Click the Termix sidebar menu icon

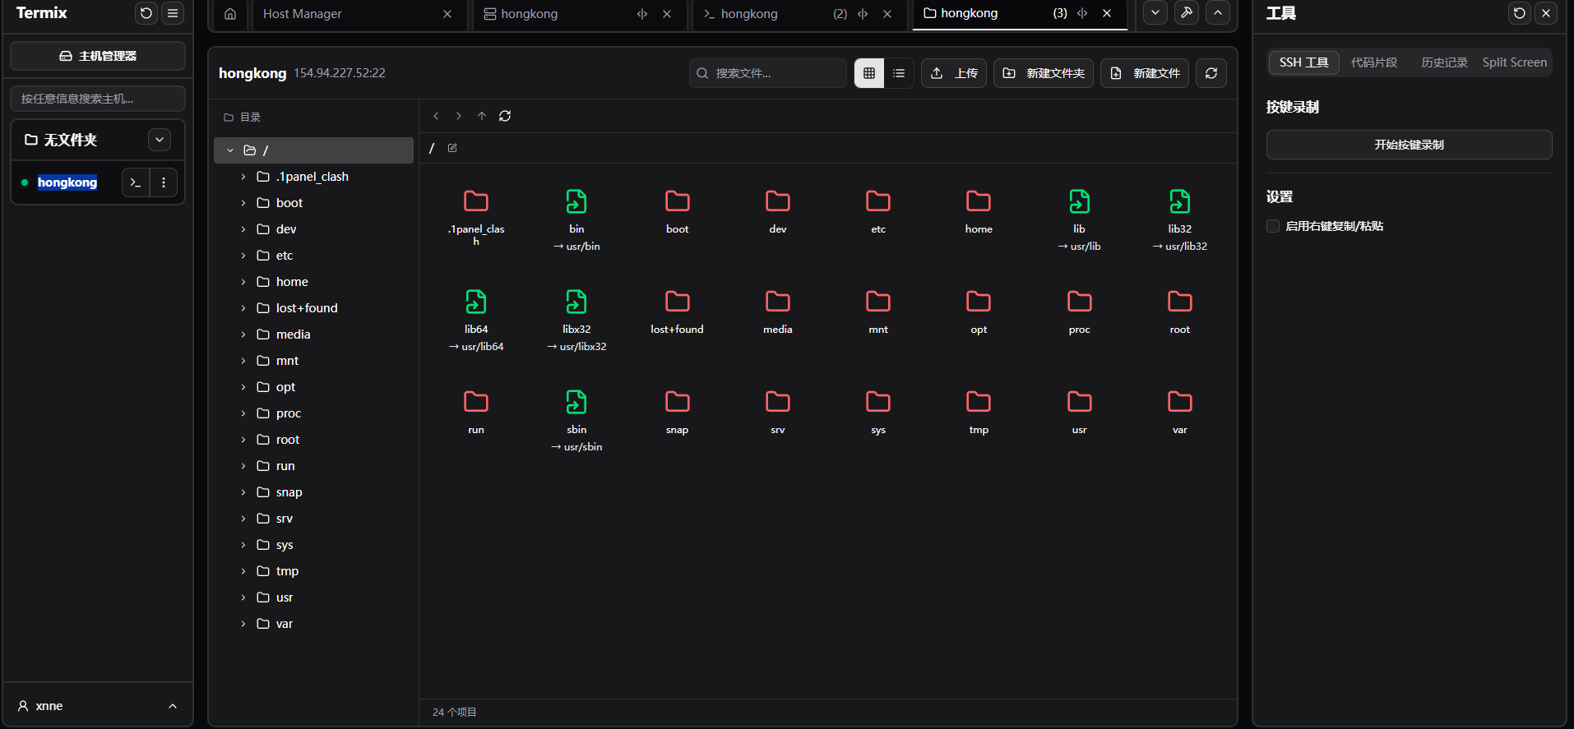[173, 13]
